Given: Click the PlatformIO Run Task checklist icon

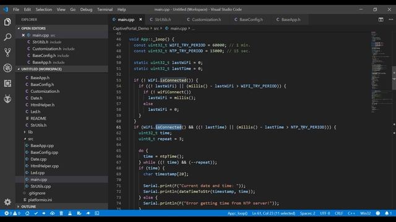Looking at the screenshot, I should tap(79, 213).
